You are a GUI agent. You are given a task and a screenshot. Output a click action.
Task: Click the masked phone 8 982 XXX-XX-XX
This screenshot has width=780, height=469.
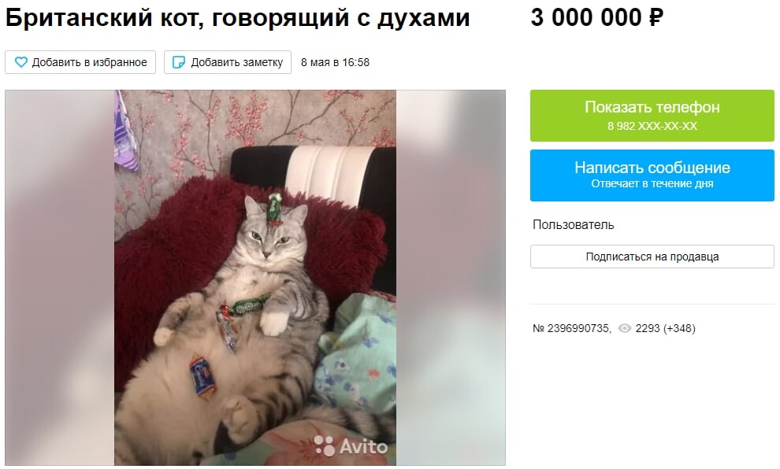[x=652, y=126]
